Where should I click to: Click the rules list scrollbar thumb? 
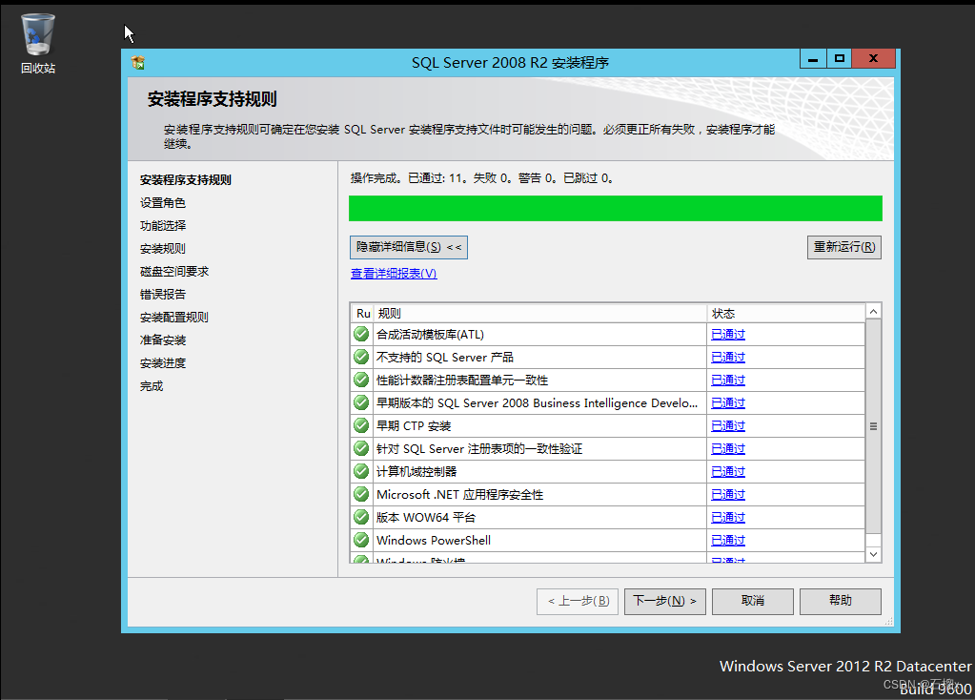pyautogui.click(x=874, y=426)
